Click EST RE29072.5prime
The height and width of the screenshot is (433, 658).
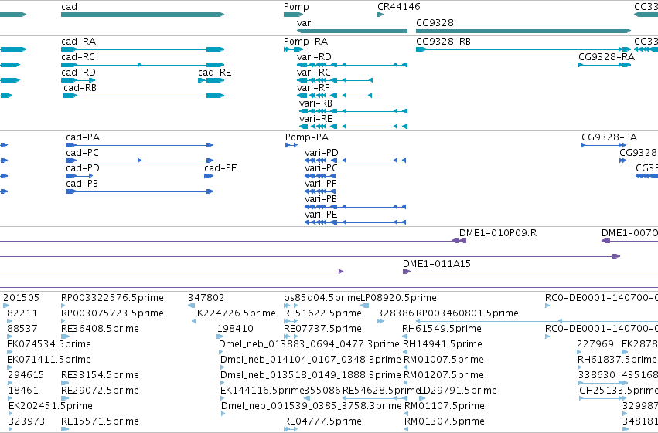65,398
